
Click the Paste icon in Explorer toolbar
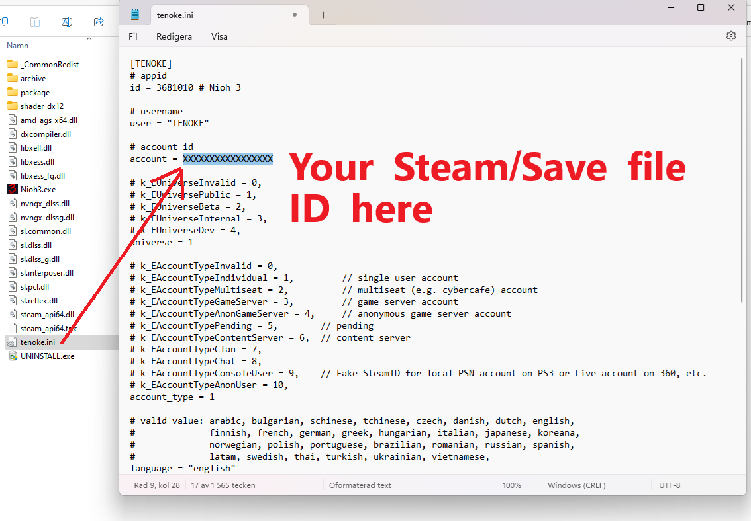(x=35, y=22)
